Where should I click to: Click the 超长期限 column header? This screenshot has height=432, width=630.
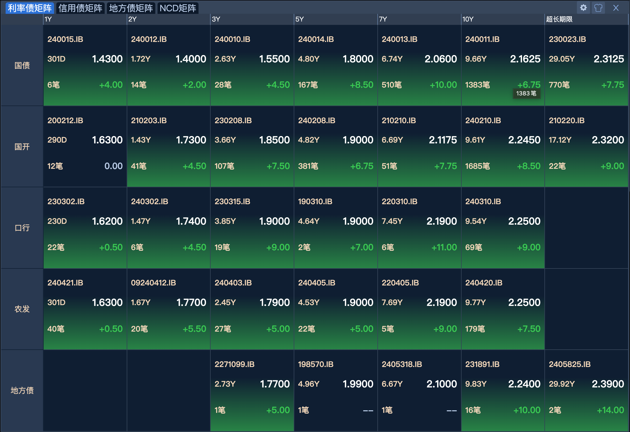559,19
